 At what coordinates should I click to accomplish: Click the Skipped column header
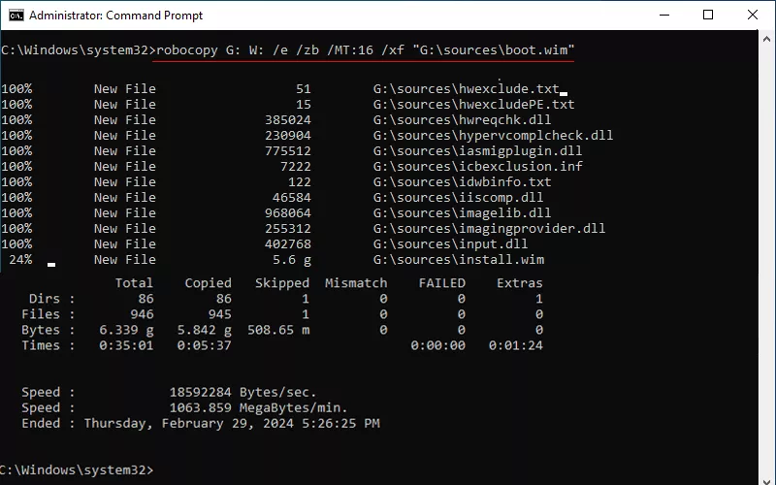pos(281,283)
